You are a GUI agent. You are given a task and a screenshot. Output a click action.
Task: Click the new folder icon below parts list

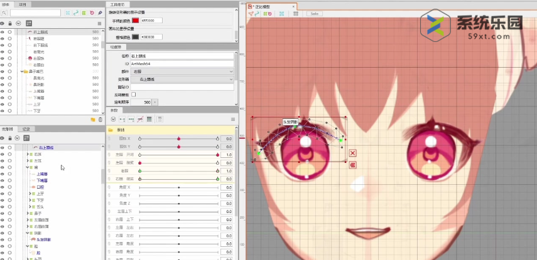(x=92, y=119)
